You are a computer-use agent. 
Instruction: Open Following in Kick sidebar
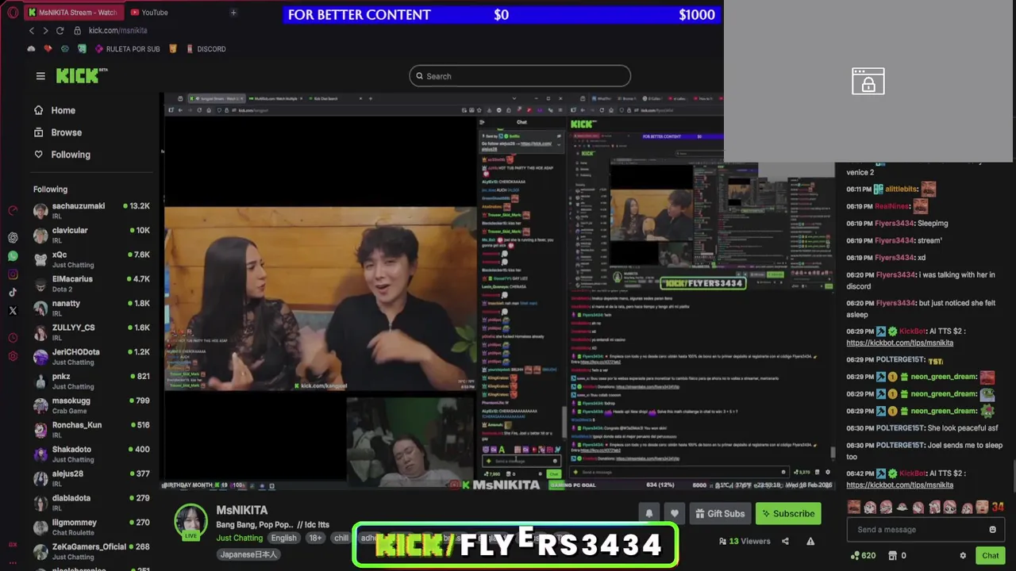62,155
